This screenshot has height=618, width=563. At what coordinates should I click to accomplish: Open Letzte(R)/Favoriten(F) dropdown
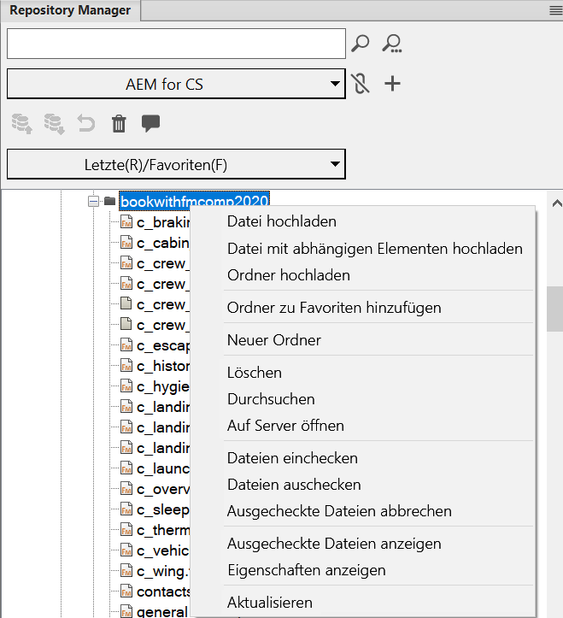(x=176, y=164)
